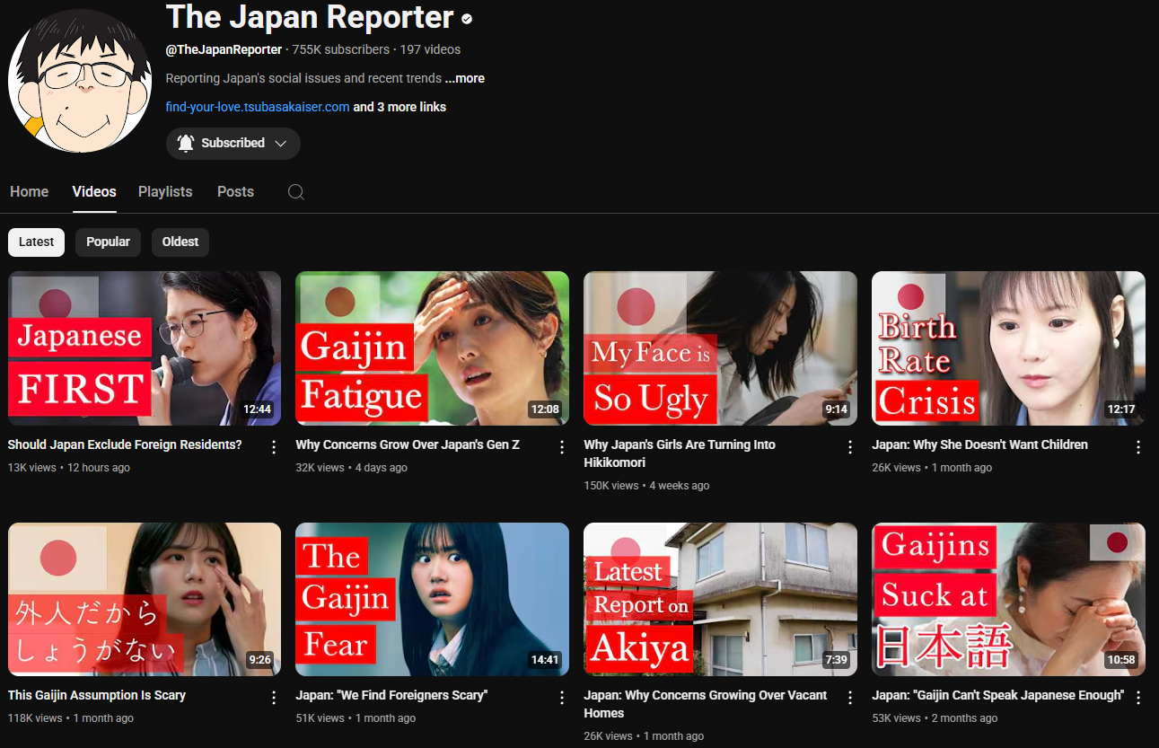The width and height of the screenshot is (1159, 748).
Task: Open options for 'Japan: Why She Doesn't Want Children'
Action: (x=1138, y=446)
